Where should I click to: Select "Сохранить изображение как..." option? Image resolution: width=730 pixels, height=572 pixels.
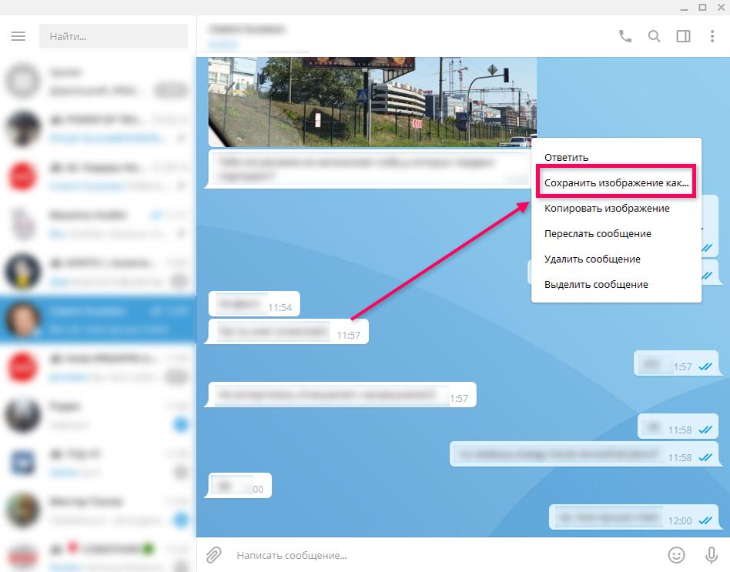(615, 182)
